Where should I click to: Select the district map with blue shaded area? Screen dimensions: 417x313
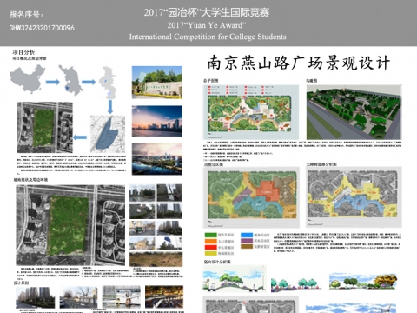point(108,134)
